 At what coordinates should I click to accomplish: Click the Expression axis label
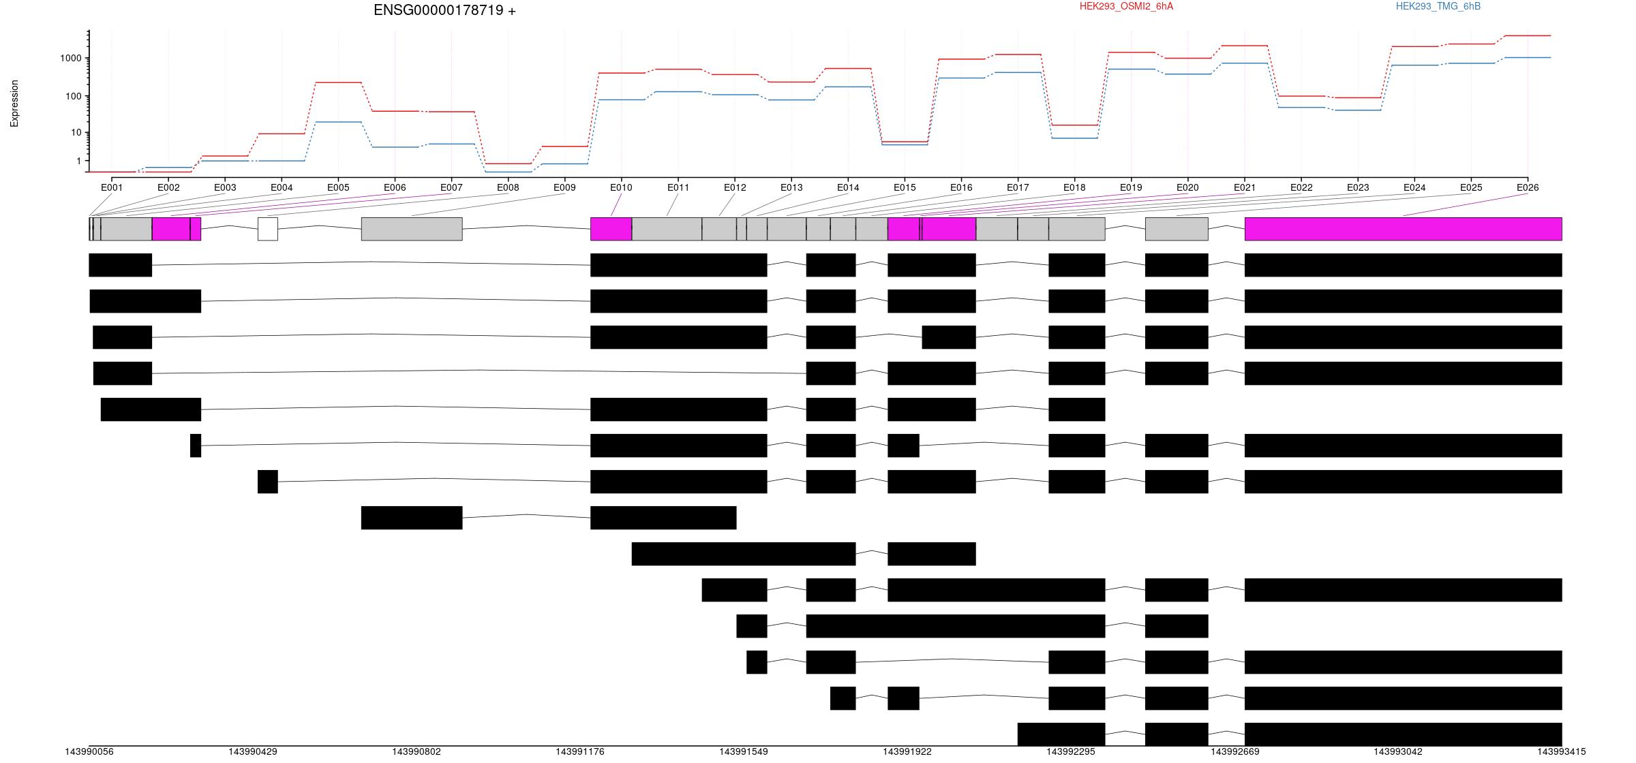14,104
